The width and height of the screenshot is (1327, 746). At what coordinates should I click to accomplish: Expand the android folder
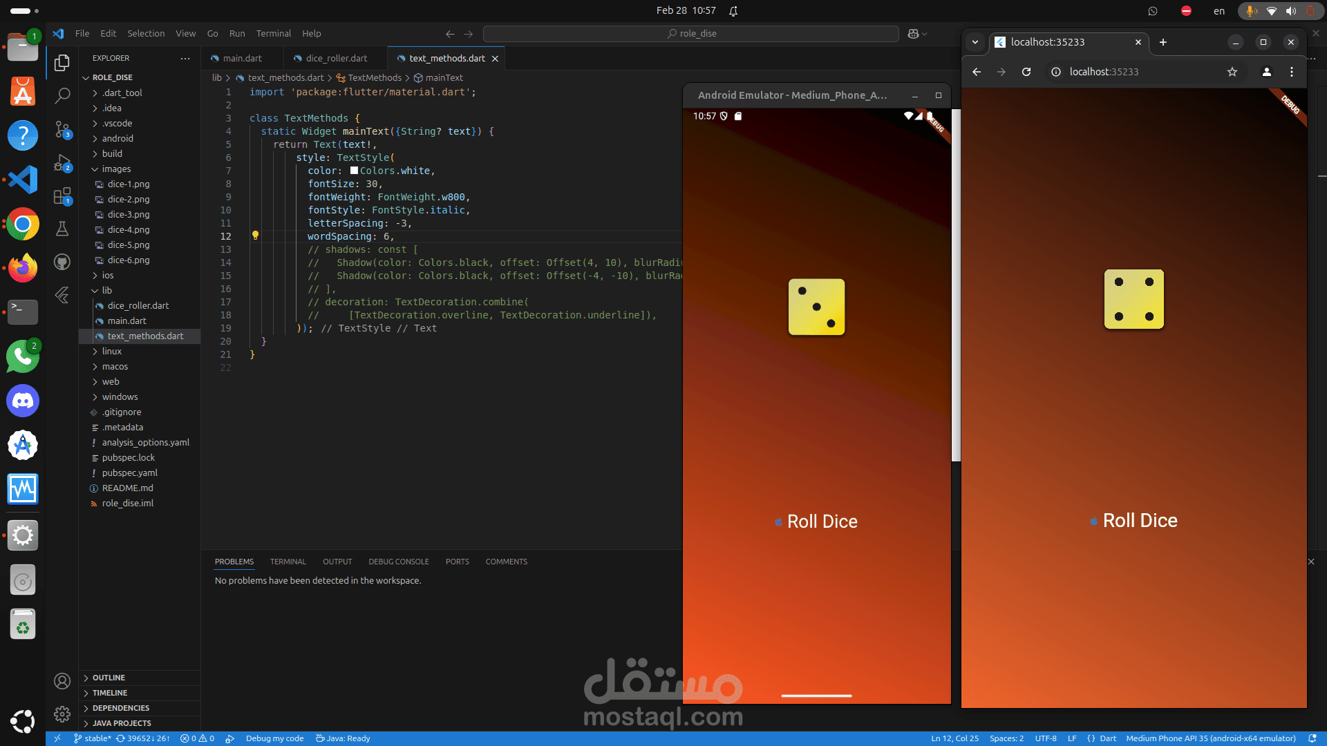[117, 138]
